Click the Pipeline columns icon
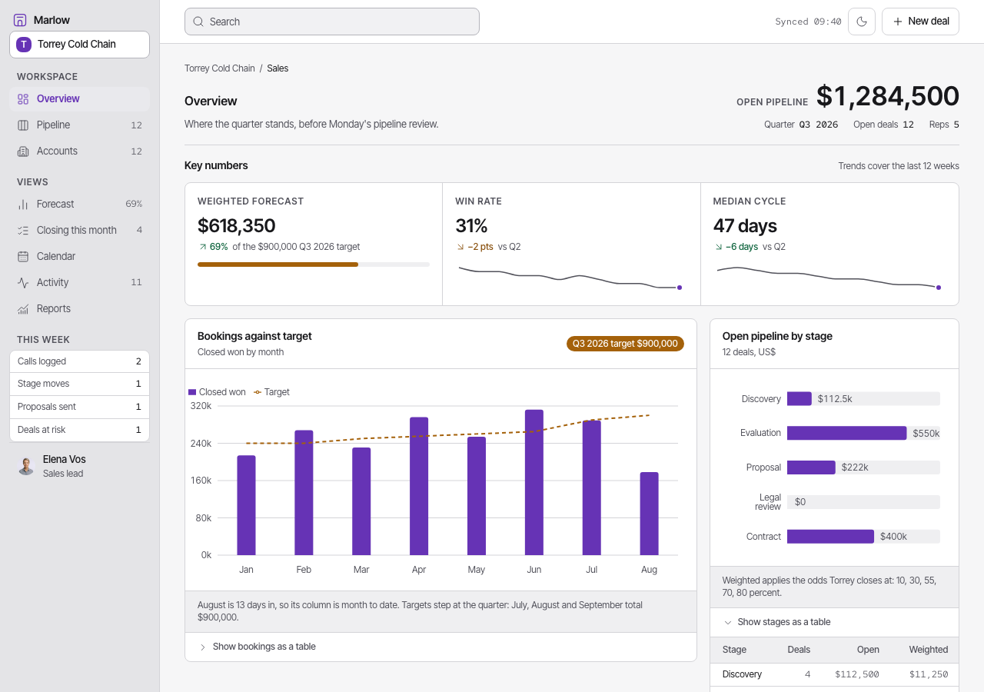 (23, 125)
